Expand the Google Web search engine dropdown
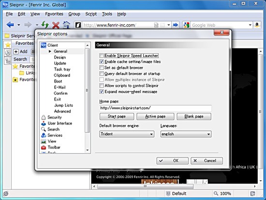 [x=250, y=25]
